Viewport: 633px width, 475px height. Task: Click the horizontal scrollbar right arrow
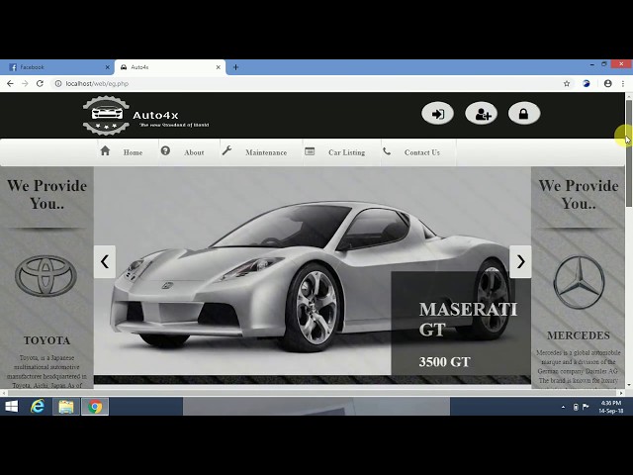622,393
